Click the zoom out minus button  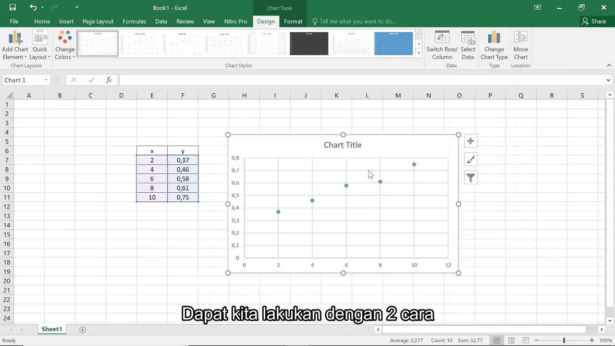(x=537, y=340)
